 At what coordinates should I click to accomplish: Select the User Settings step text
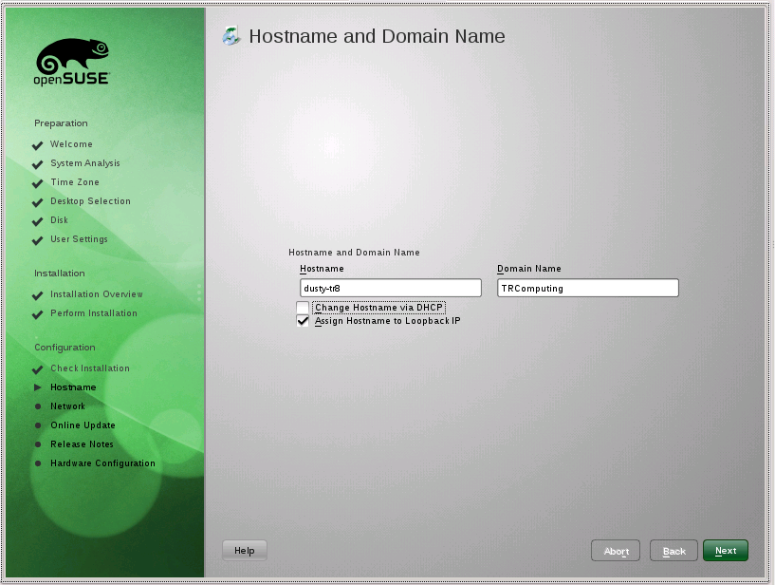79,239
